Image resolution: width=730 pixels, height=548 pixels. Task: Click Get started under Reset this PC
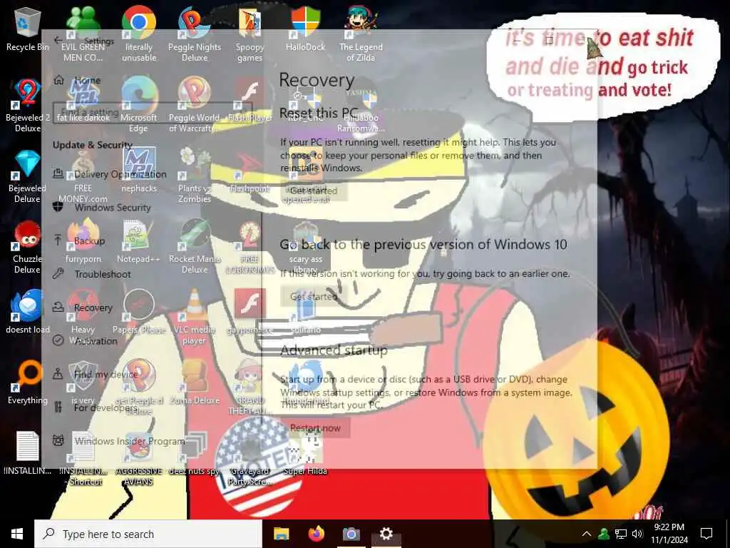click(x=314, y=191)
